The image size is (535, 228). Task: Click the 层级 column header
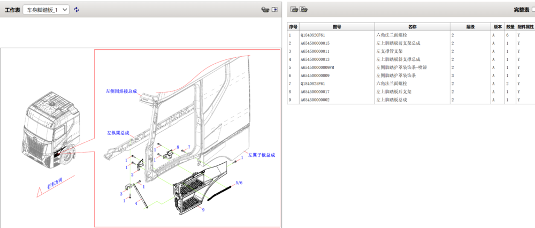tap(470, 27)
